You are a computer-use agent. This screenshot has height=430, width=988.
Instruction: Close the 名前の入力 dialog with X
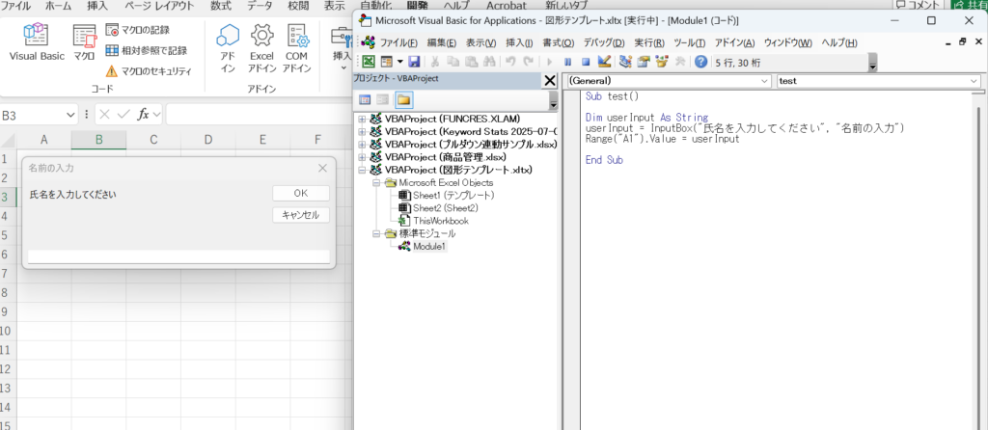tap(322, 168)
